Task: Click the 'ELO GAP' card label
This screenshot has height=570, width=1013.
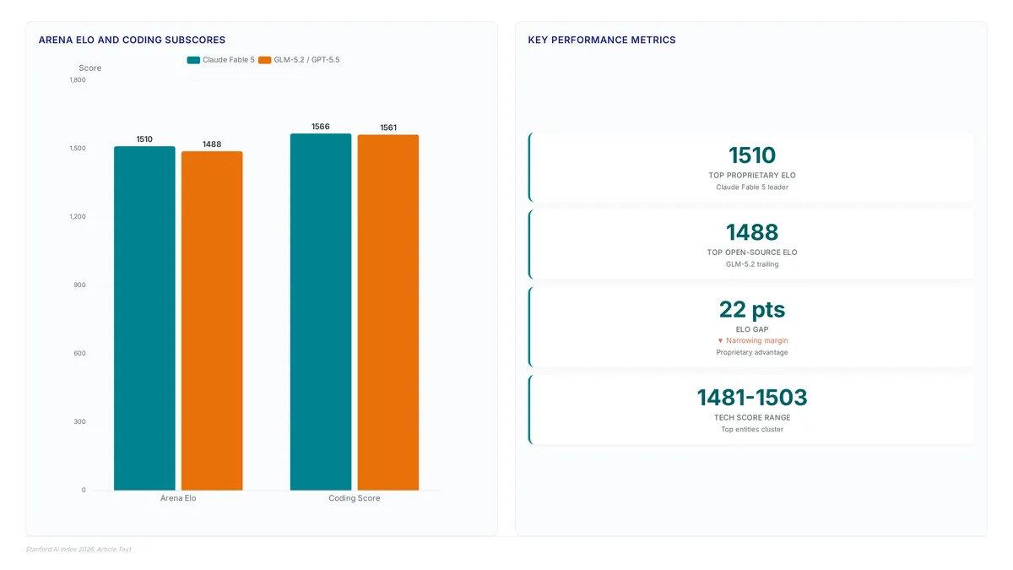Action: click(752, 329)
